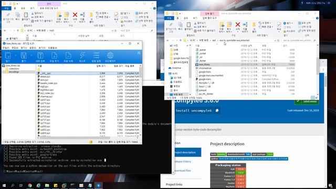
Task: Click the Bandizip file list horizontal scrollbar
Action: click(x=75, y=138)
